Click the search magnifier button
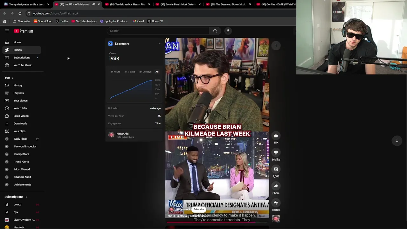Screen dimensions: 407x229 click(x=215, y=31)
